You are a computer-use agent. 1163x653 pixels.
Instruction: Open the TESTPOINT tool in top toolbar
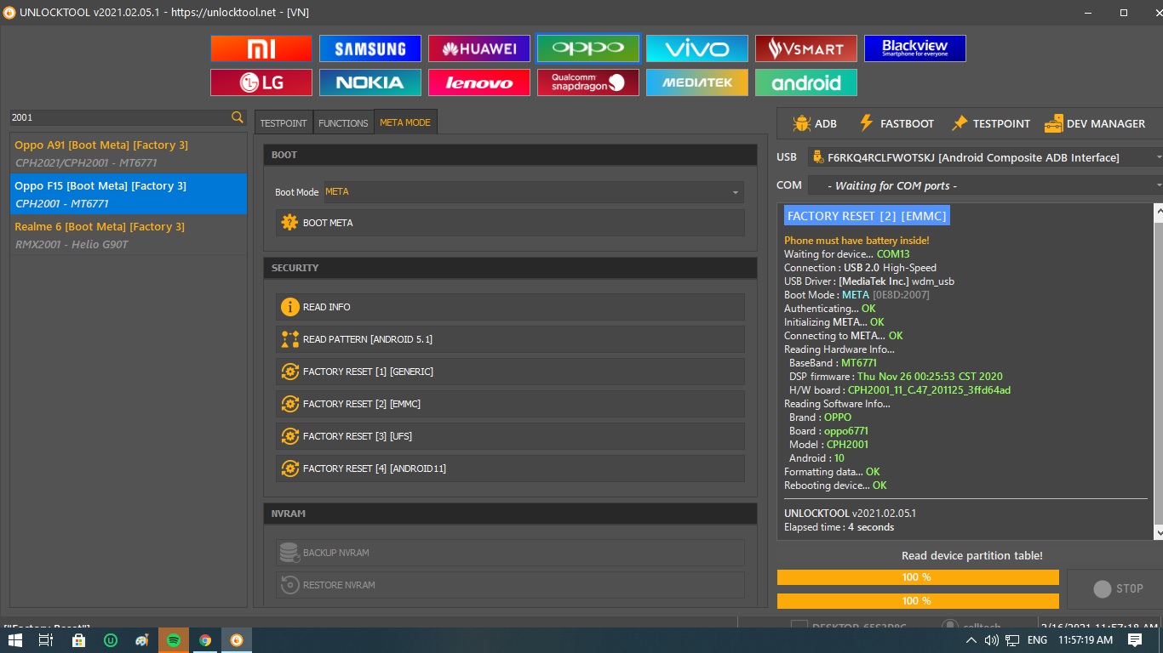tap(991, 123)
